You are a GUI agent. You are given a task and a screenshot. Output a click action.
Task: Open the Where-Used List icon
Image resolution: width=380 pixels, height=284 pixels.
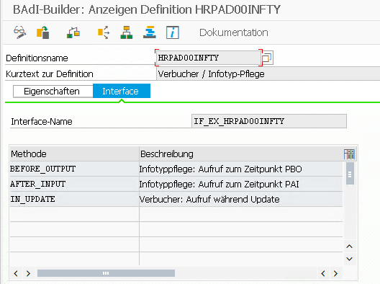click(x=73, y=32)
